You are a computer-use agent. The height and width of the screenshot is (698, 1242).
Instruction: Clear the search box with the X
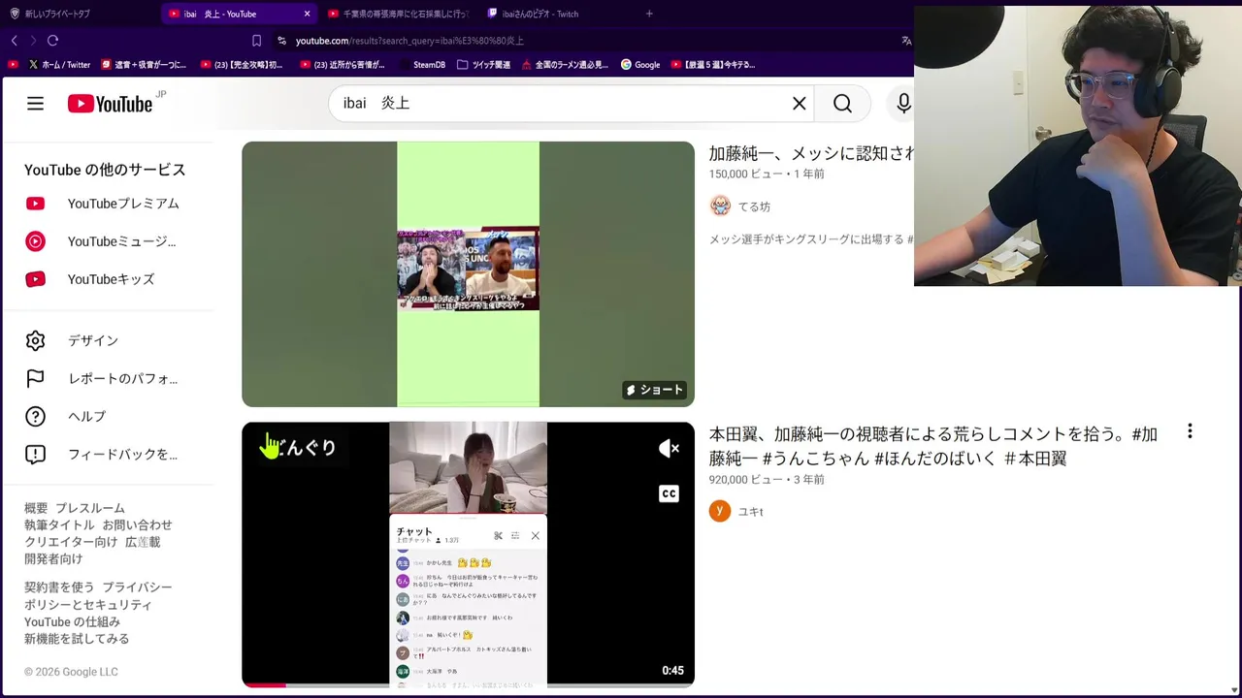coord(800,104)
